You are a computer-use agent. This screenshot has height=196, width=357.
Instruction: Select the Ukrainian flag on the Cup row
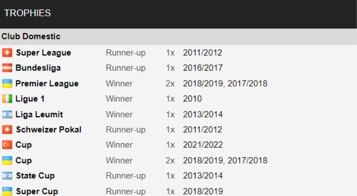point(7,161)
